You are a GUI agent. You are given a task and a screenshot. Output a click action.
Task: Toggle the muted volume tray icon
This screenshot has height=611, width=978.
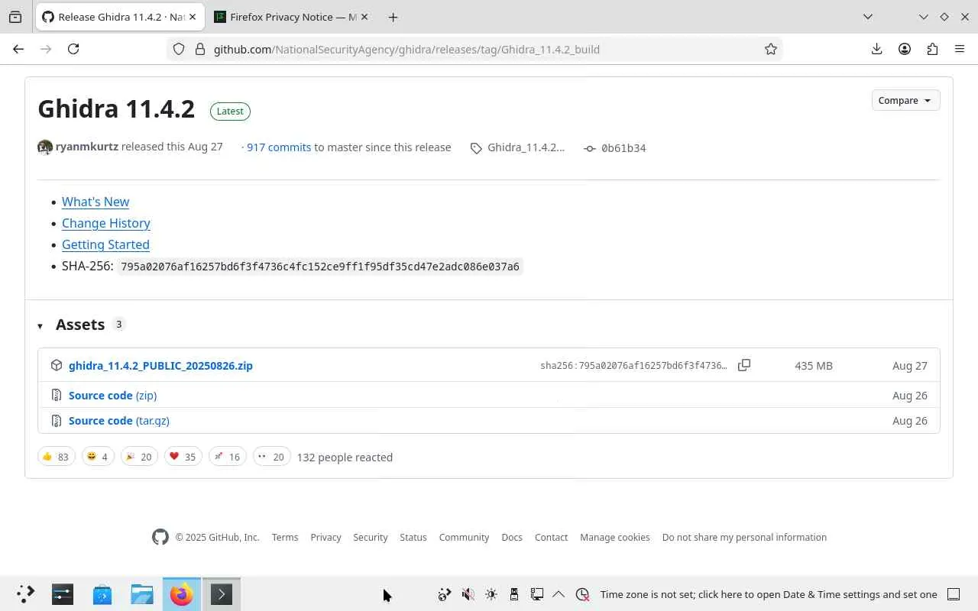[468, 594]
